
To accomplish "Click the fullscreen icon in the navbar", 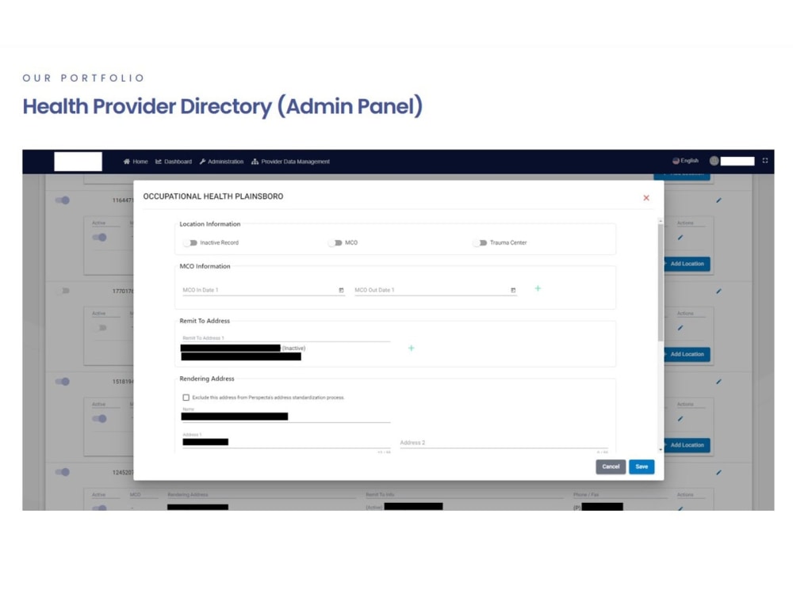I will pyautogui.click(x=764, y=160).
